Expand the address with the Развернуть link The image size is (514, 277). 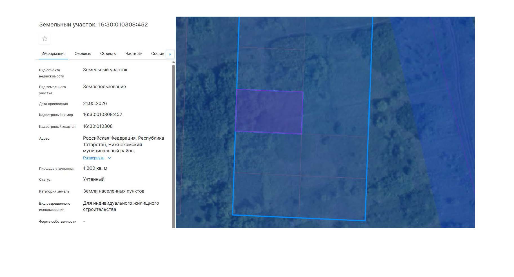point(94,158)
